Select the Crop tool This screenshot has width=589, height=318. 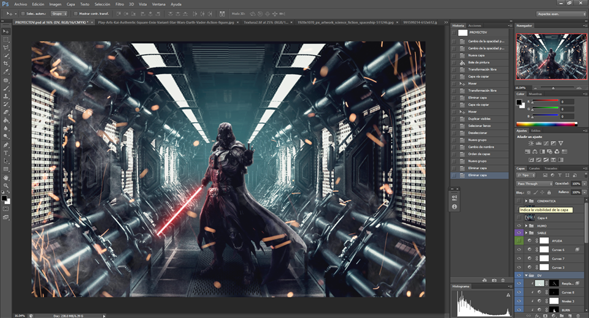[x=6, y=63]
